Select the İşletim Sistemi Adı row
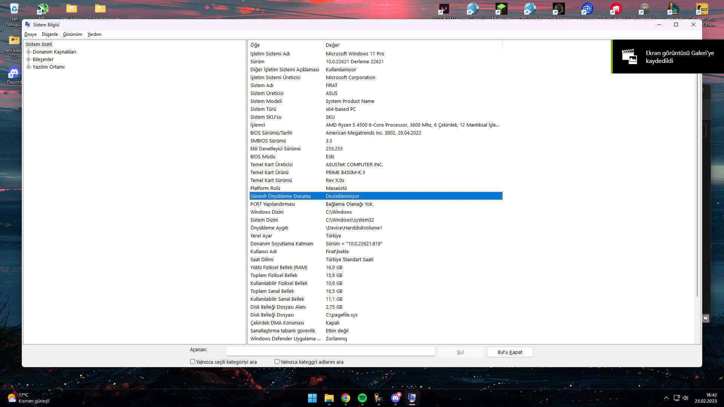Image resolution: width=724 pixels, height=407 pixels. pyautogui.click(x=376, y=54)
